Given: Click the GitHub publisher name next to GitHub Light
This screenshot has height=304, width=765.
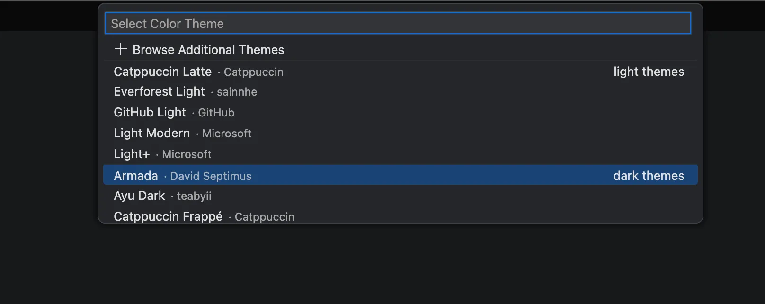Looking at the screenshot, I should 216,113.
